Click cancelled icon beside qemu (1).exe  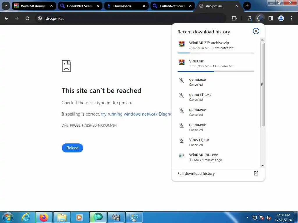[182, 95]
